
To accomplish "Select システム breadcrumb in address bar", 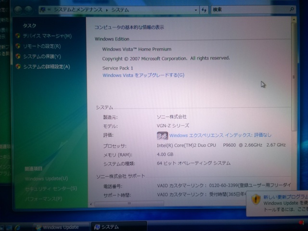I will point(120,10).
